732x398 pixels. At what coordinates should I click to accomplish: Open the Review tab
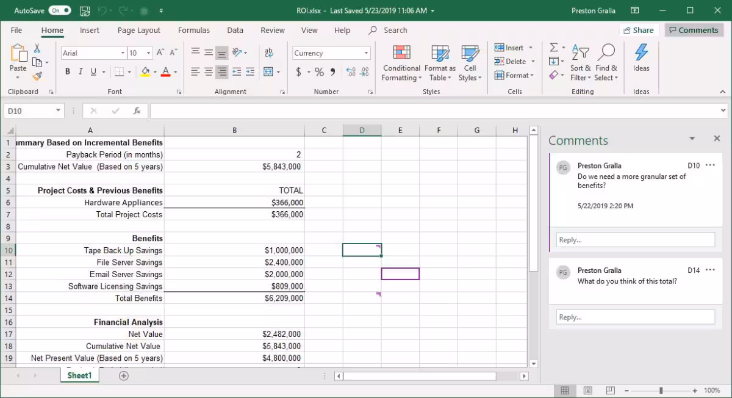[x=272, y=30]
